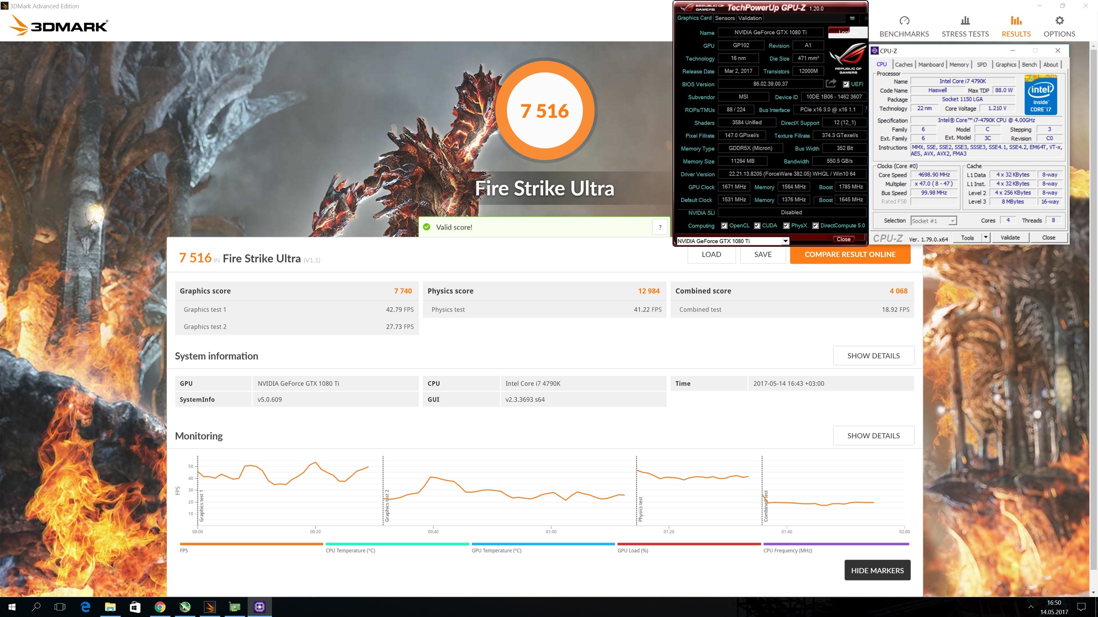The image size is (1098, 617).
Task: Click Close button at bottom of CPU-Z
Action: (x=1049, y=237)
